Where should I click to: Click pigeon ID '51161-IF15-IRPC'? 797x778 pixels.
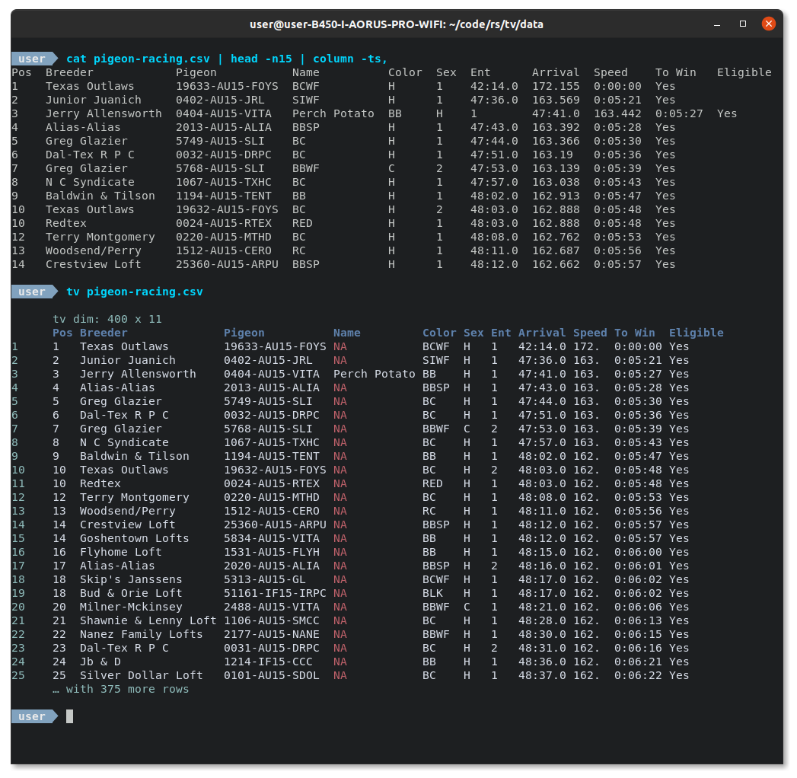[275, 594]
